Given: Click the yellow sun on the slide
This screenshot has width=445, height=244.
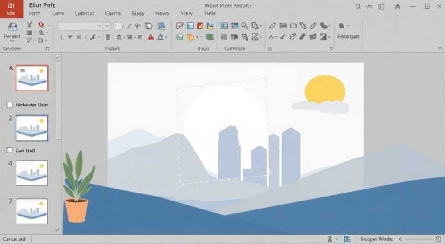Looking at the screenshot, I should point(325,89).
